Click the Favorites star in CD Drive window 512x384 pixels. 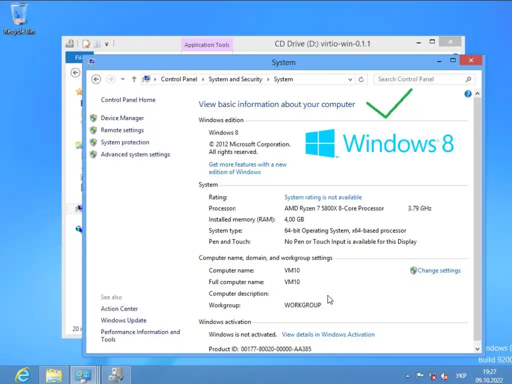point(79,92)
